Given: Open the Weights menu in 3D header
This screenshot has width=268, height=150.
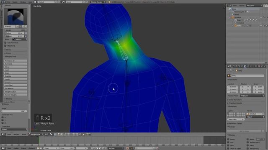Looking at the screenshot, I should click(x=16, y=134).
